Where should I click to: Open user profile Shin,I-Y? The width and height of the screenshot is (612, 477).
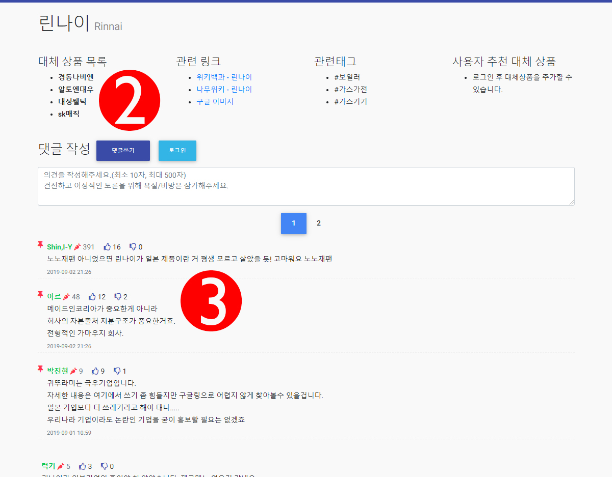(60, 247)
